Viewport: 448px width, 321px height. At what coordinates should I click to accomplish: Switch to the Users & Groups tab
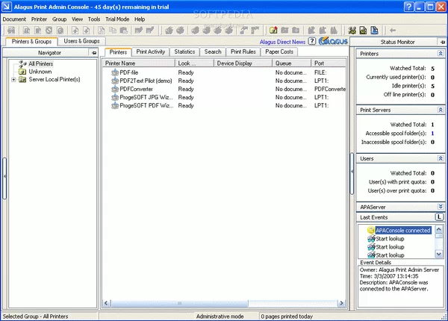point(81,41)
